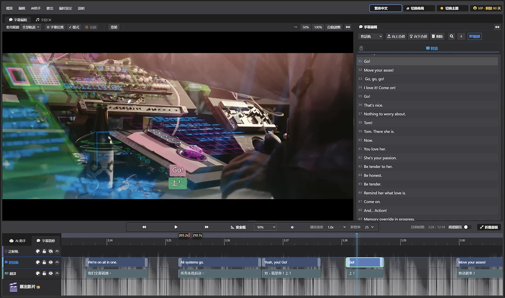Screen dimensions: 505x298
Task: Collapse the 翻譯 track with chevron
Action: click(x=57, y=274)
